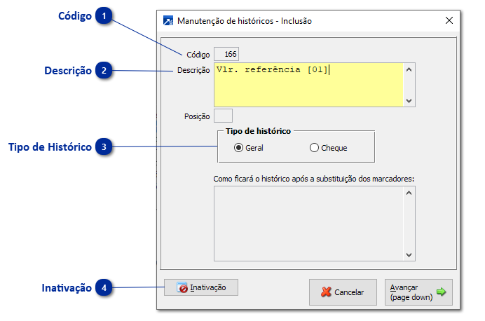This screenshot has height=321, width=485.
Task: Click the preview area scrollbar down arrow
Action: pos(409,255)
